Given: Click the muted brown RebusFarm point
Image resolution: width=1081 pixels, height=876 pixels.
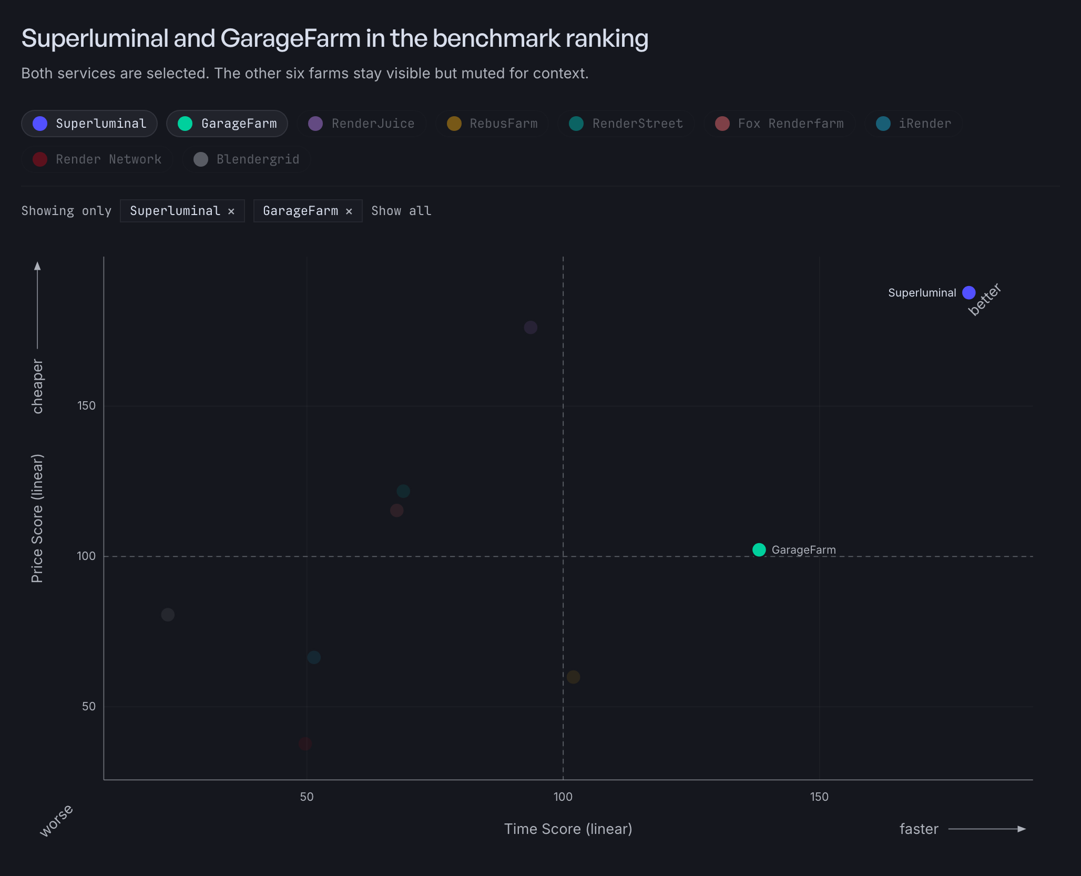Looking at the screenshot, I should click(574, 677).
